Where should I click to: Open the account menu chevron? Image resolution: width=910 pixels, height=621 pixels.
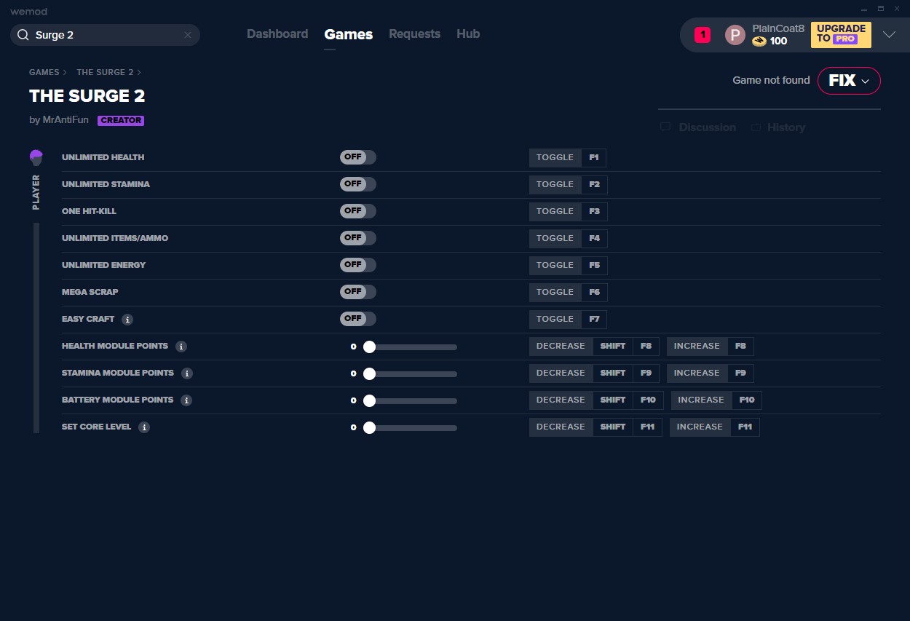click(889, 34)
